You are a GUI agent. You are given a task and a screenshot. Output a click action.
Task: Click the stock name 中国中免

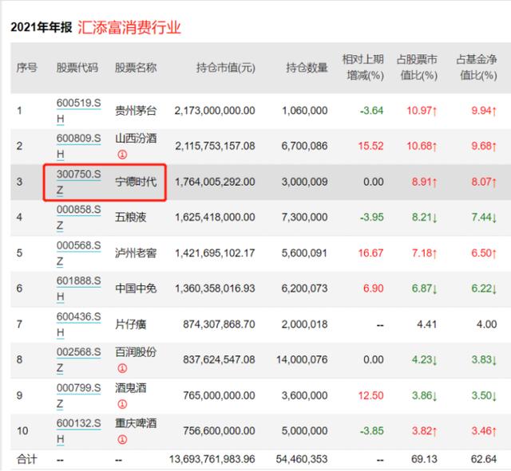coord(136,288)
